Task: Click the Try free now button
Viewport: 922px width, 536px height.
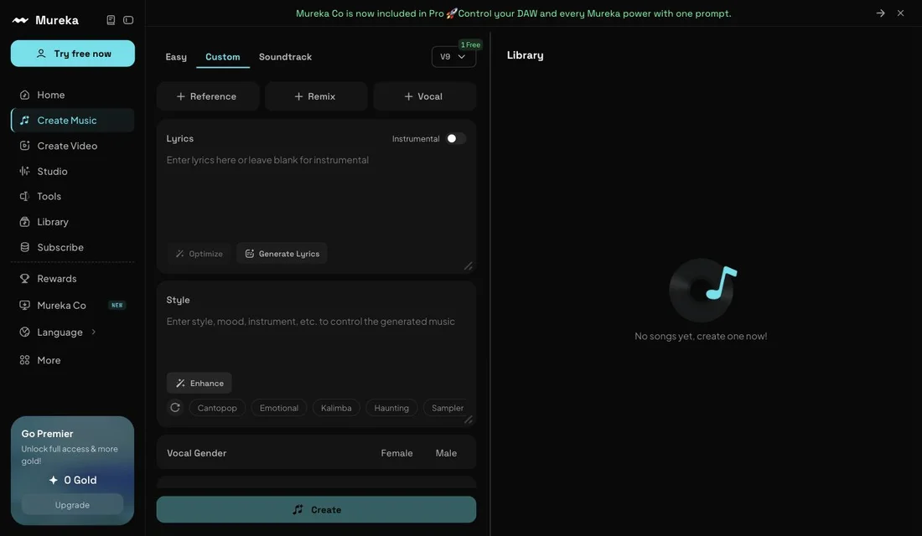Action: click(x=72, y=54)
